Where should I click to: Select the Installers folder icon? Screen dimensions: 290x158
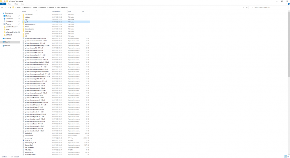point(23,17)
